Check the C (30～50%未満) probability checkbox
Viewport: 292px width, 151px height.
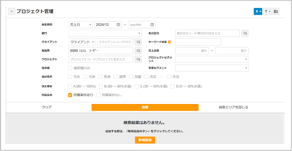click(137, 87)
